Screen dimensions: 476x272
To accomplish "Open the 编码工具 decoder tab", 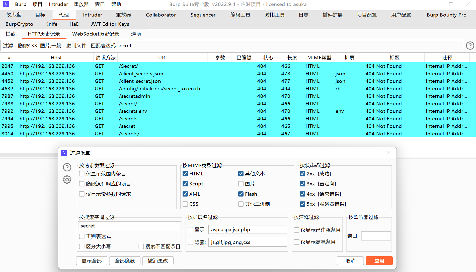I will point(240,15).
